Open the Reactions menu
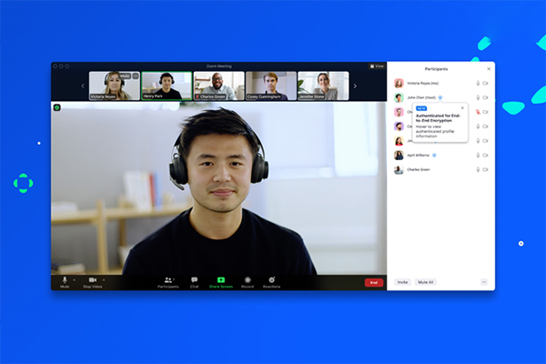546x364 pixels. [272, 280]
